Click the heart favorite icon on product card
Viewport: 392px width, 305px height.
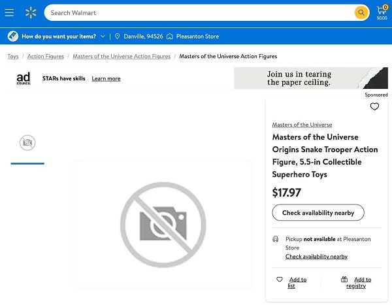374,106
